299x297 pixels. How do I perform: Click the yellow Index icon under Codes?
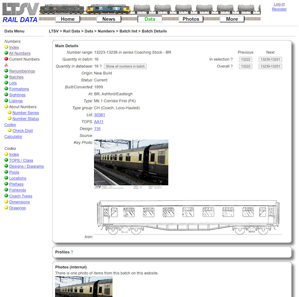(6, 154)
